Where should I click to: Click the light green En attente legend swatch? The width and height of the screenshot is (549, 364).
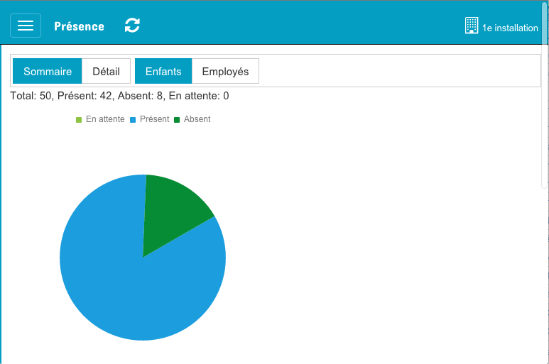click(79, 120)
